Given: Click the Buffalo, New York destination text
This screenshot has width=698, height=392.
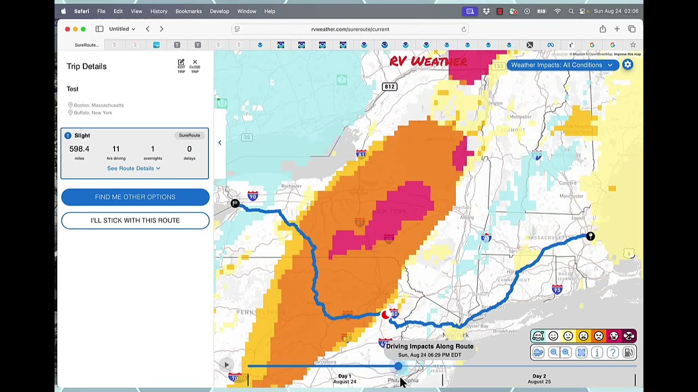Looking at the screenshot, I should coord(93,113).
